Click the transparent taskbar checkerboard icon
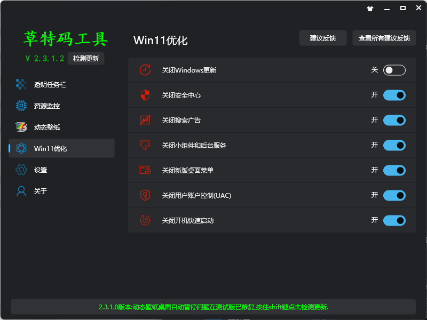The width and height of the screenshot is (427, 320). tap(21, 84)
